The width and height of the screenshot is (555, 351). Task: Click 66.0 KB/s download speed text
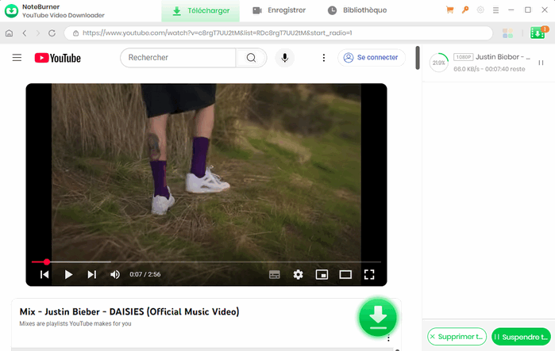(466, 69)
